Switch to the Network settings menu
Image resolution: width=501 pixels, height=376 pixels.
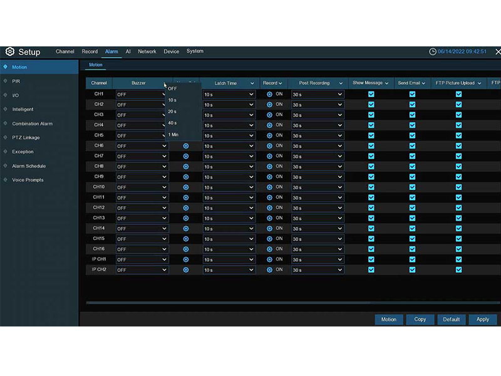pos(147,51)
